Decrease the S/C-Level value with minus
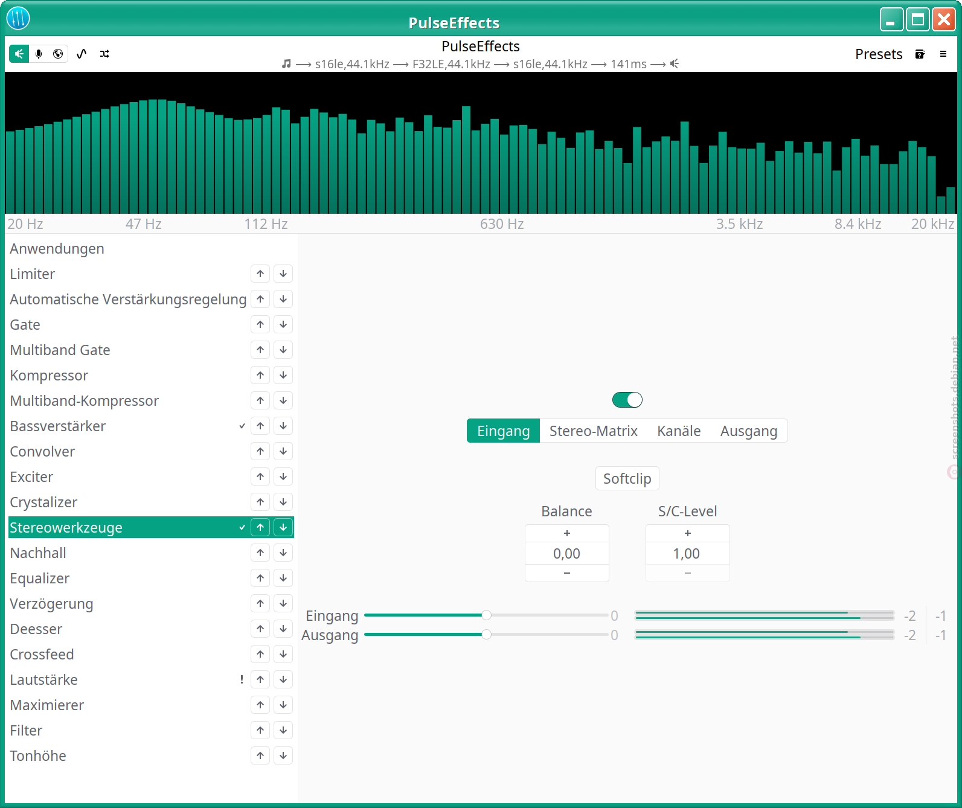Screen dimensions: 962x808 pyautogui.click(x=688, y=573)
